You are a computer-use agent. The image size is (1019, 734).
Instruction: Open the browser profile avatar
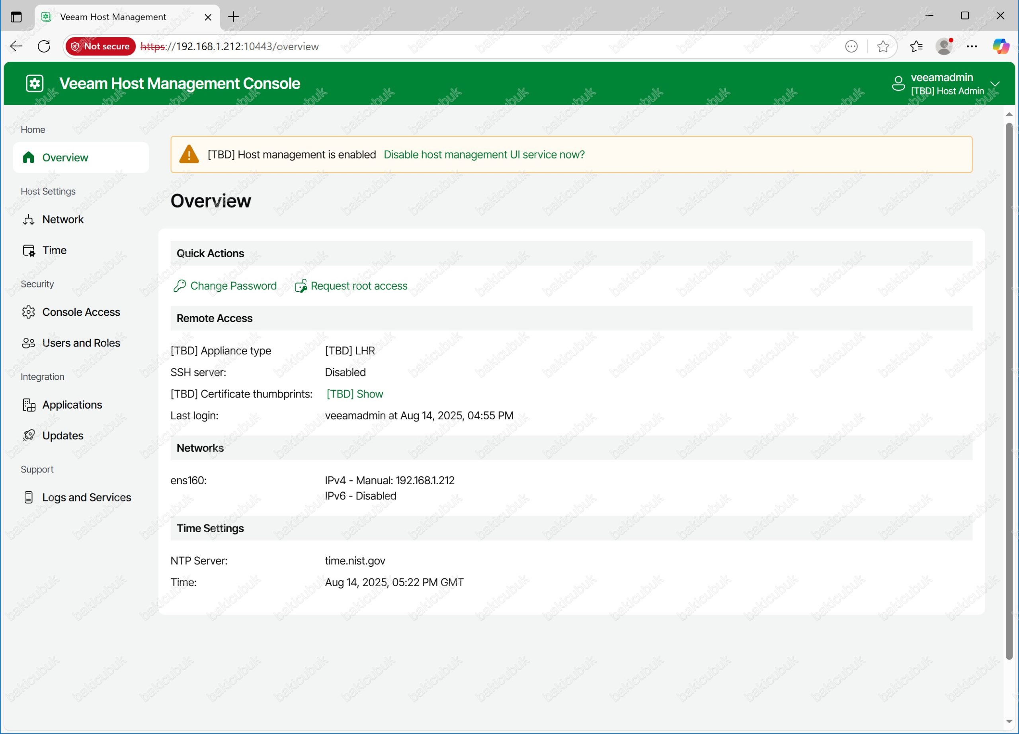click(x=944, y=46)
